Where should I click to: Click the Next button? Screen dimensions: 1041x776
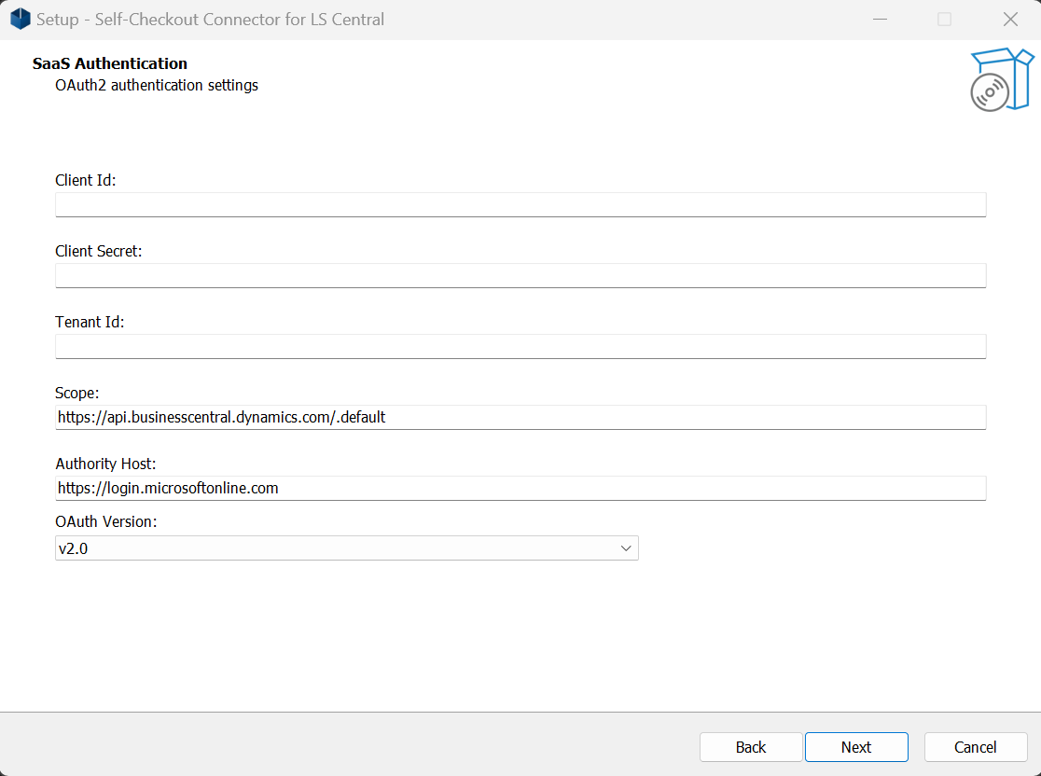(x=855, y=746)
